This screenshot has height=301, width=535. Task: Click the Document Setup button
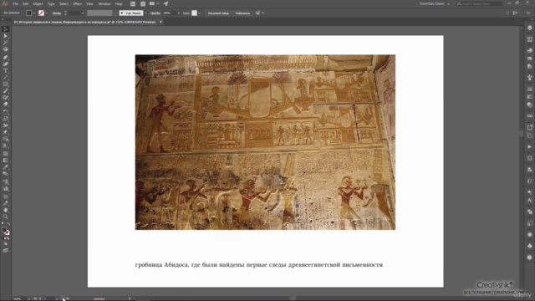point(218,13)
